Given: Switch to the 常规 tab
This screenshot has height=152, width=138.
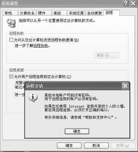Looking at the screenshot, I should click(x=10, y=13).
